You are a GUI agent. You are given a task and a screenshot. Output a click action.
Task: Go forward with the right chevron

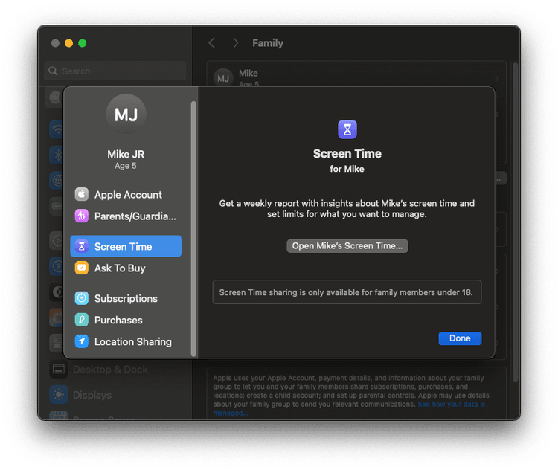(x=235, y=43)
